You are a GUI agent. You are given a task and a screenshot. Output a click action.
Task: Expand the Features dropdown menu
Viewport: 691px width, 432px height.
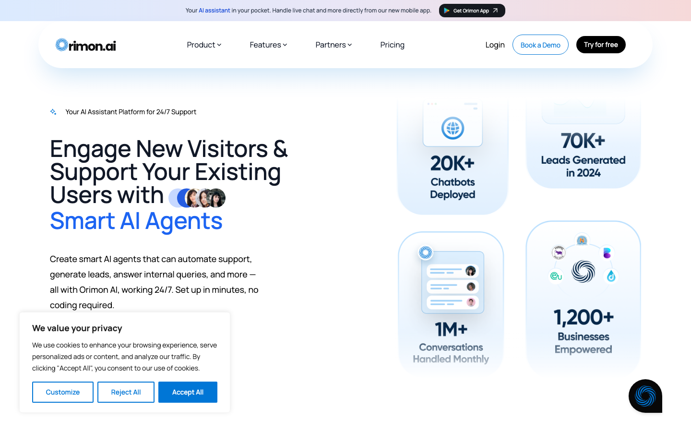pos(268,45)
